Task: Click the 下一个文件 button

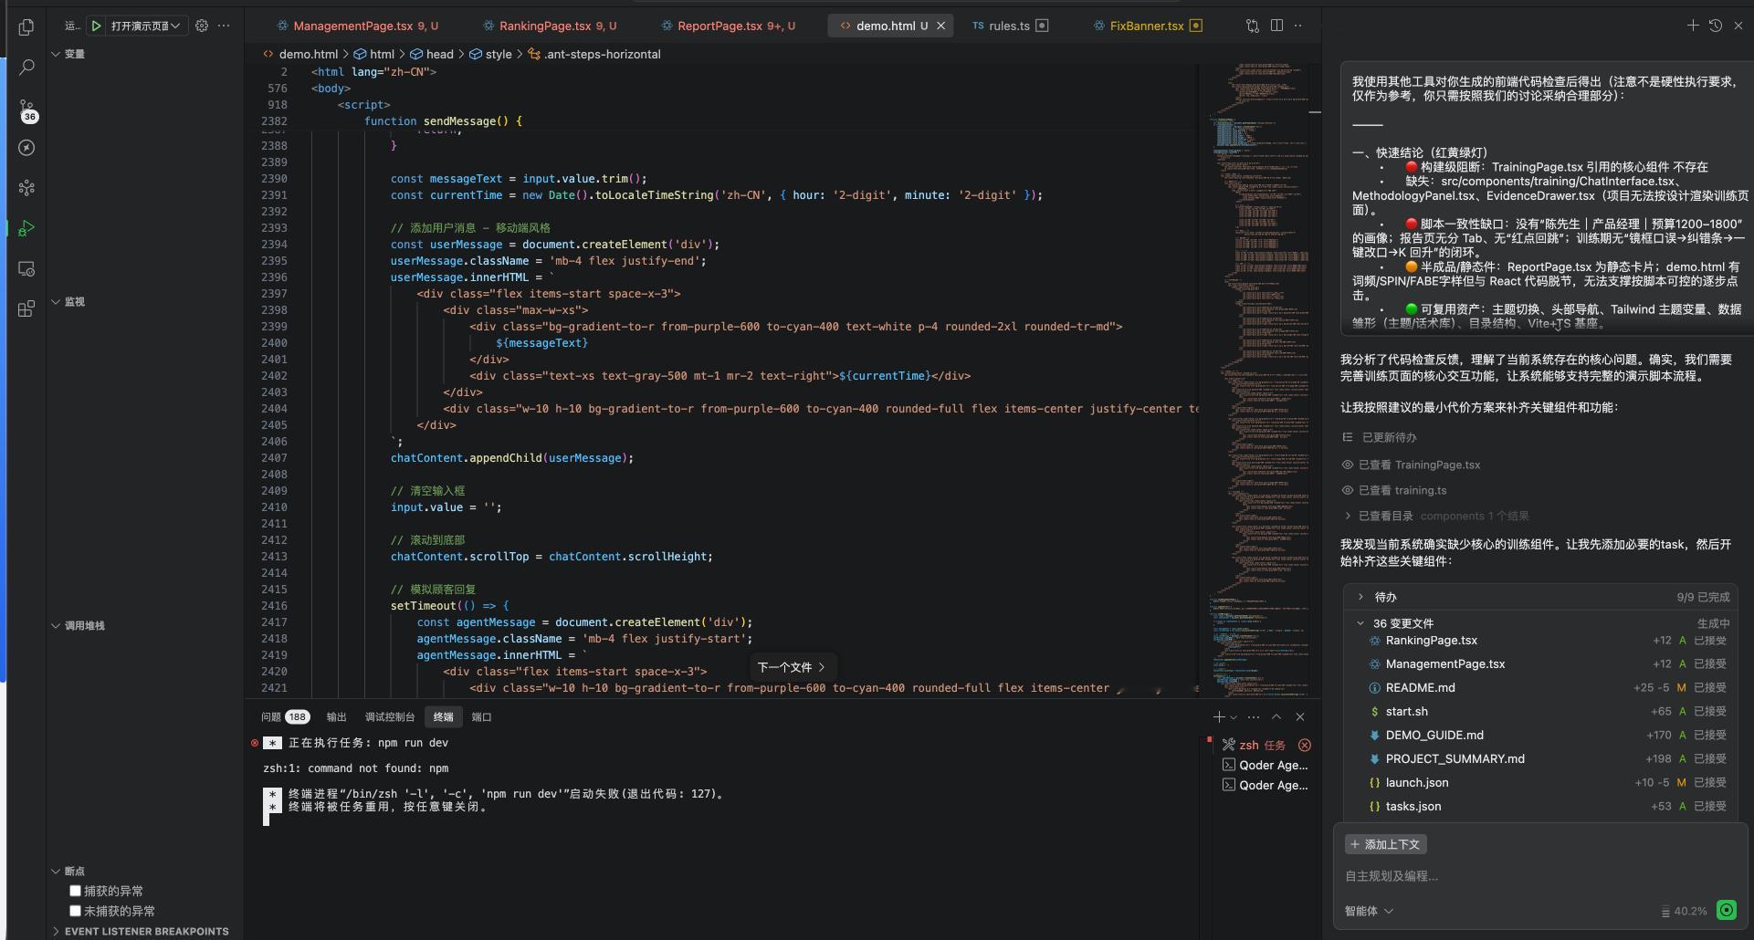Action: 792,667
